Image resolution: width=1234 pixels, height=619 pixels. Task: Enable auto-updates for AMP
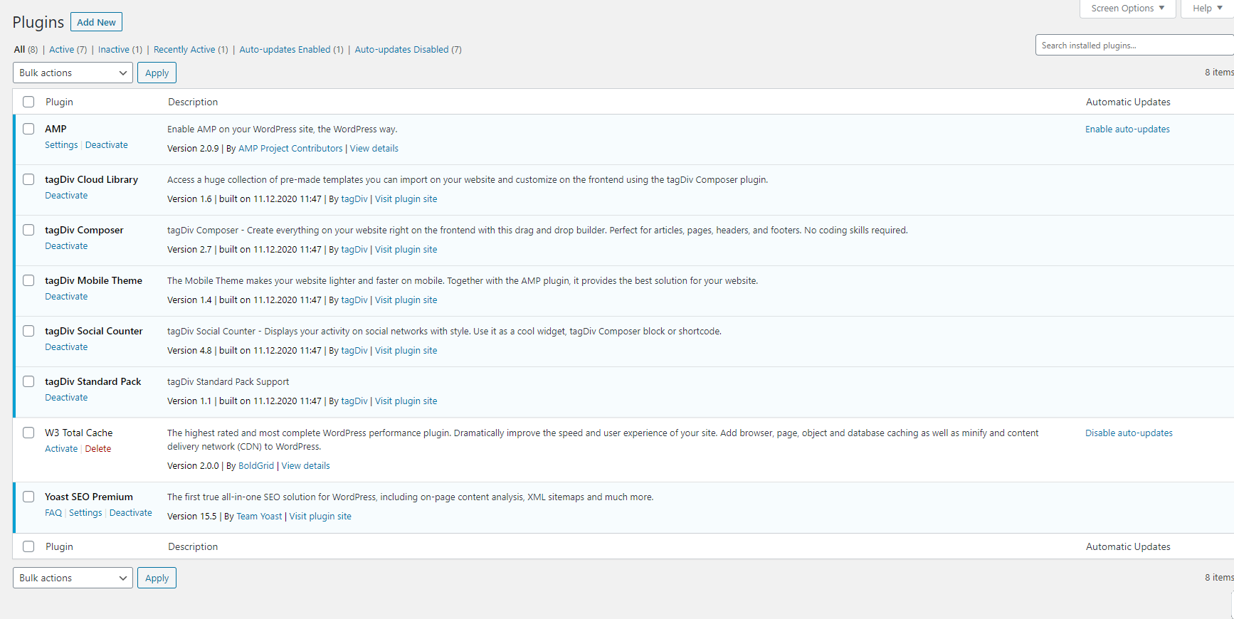pyautogui.click(x=1127, y=129)
